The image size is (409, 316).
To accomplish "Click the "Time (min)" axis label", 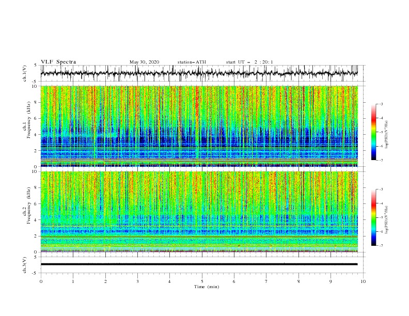I will [x=207, y=287].
